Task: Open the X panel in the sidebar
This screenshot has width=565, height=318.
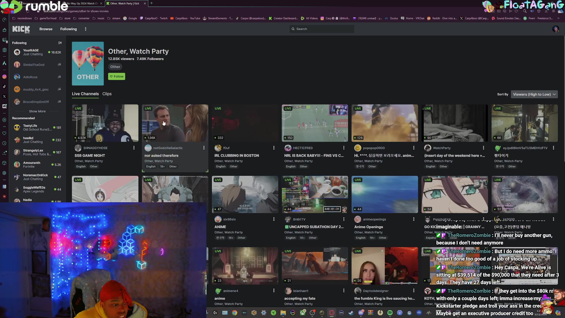Action: tap(4, 97)
